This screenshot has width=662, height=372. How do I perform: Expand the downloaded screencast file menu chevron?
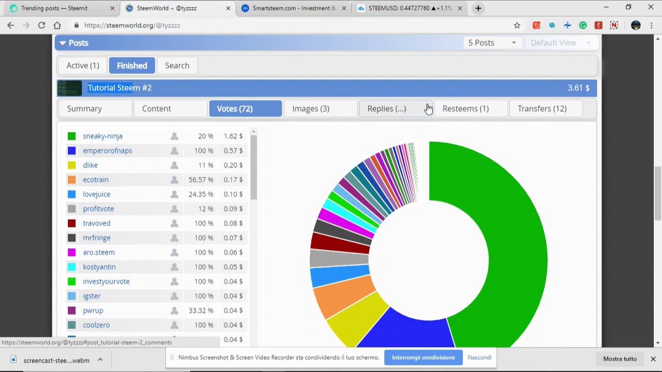click(x=100, y=360)
